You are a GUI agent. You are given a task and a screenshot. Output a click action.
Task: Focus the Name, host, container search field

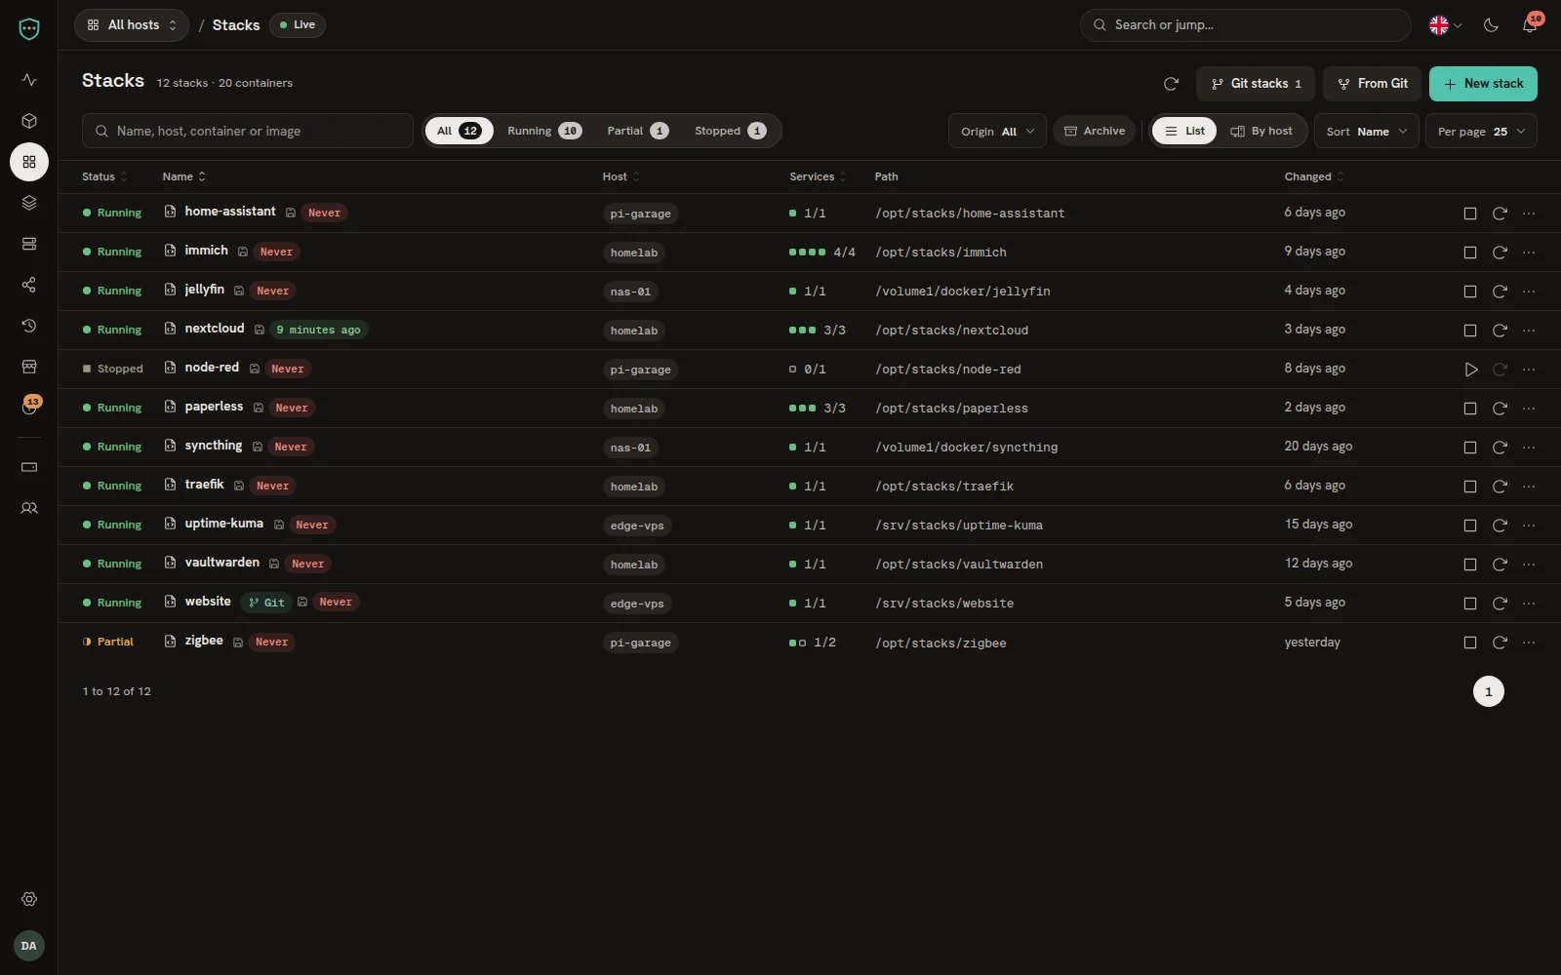coord(248,131)
